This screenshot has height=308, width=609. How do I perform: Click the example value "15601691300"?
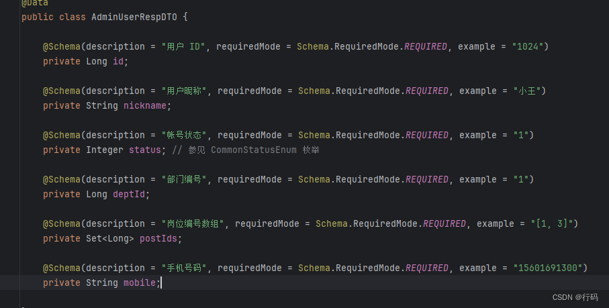pos(548,268)
